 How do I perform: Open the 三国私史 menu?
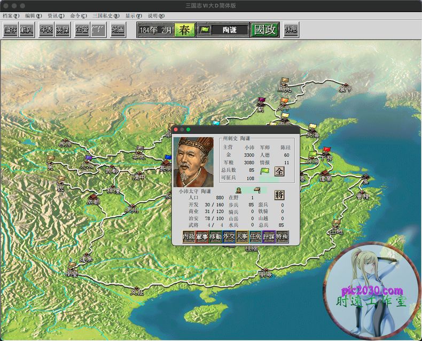pos(106,16)
